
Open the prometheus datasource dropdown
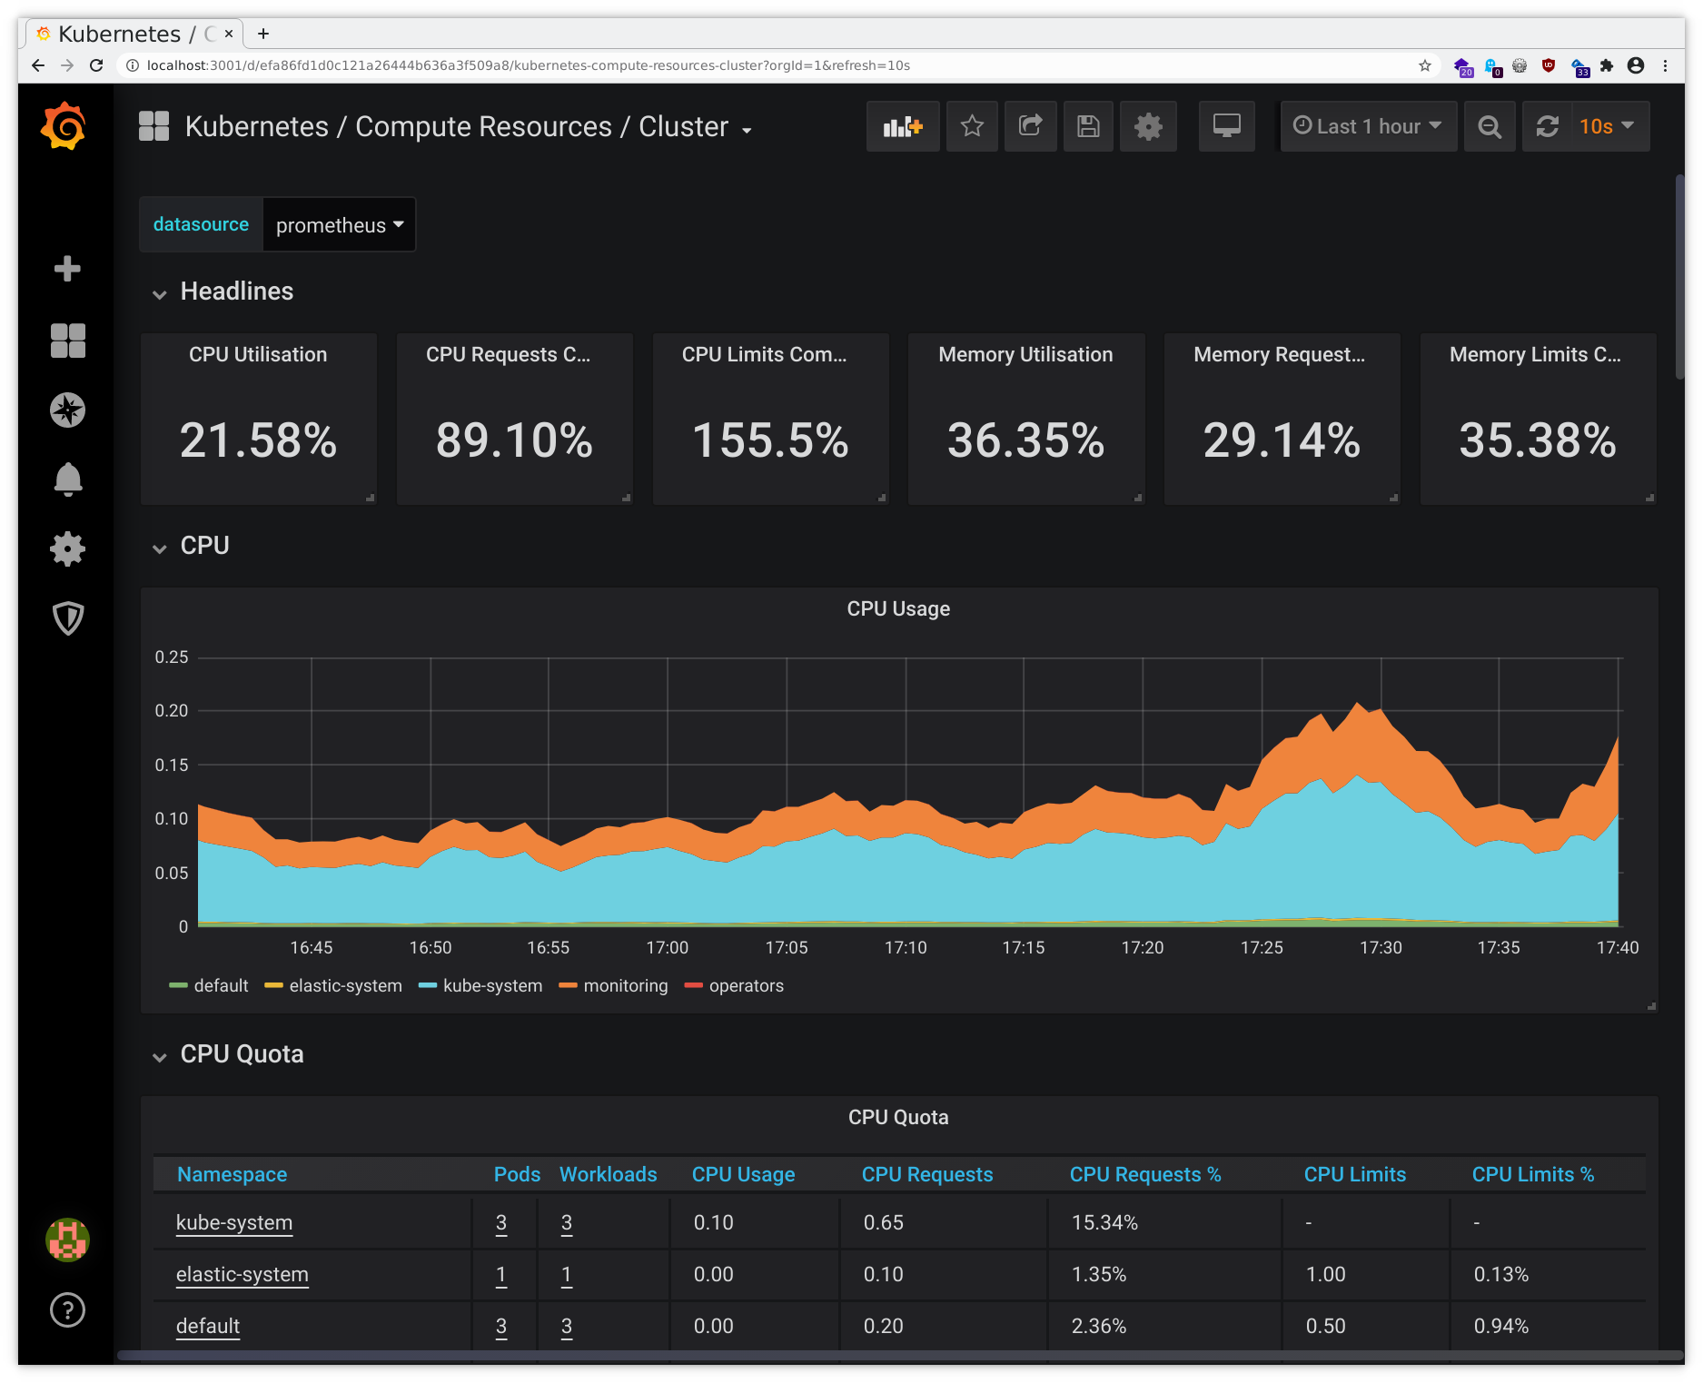[339, 225]
